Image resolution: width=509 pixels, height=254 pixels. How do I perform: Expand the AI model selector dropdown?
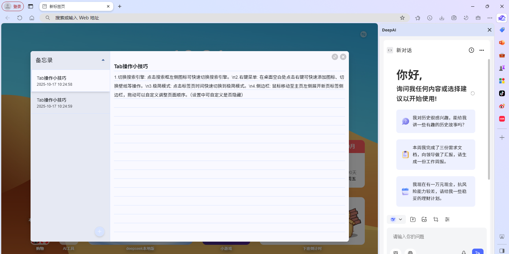pyautogui.click(x=396, y=219)
